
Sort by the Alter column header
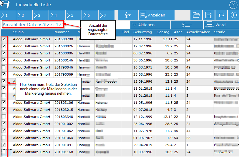[x=178, y=32]
